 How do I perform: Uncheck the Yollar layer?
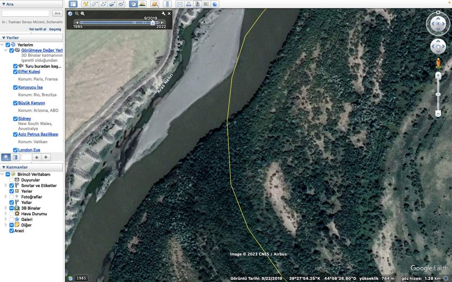pos(12,203)
